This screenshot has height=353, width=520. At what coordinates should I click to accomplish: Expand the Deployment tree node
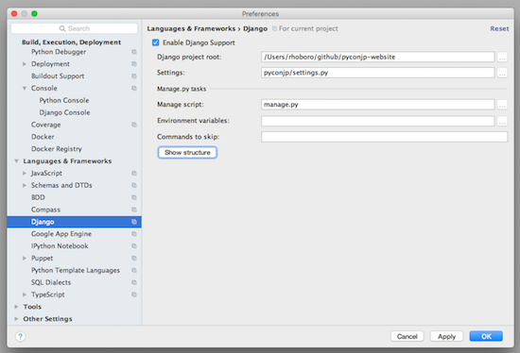pos(25,64)
